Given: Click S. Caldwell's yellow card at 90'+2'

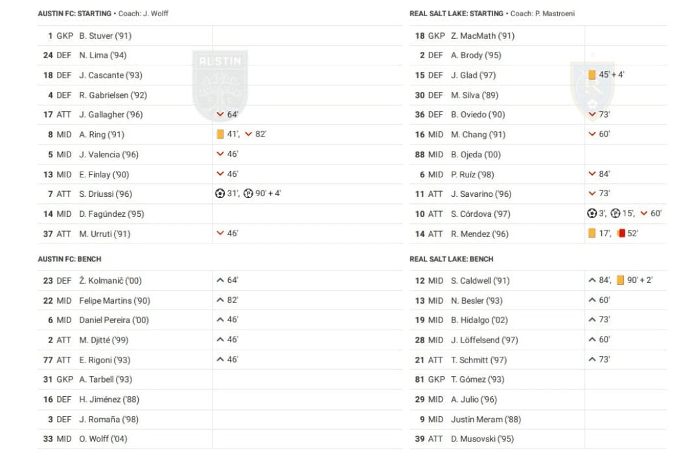Looking at the screenshot, I should coord(620,280).
